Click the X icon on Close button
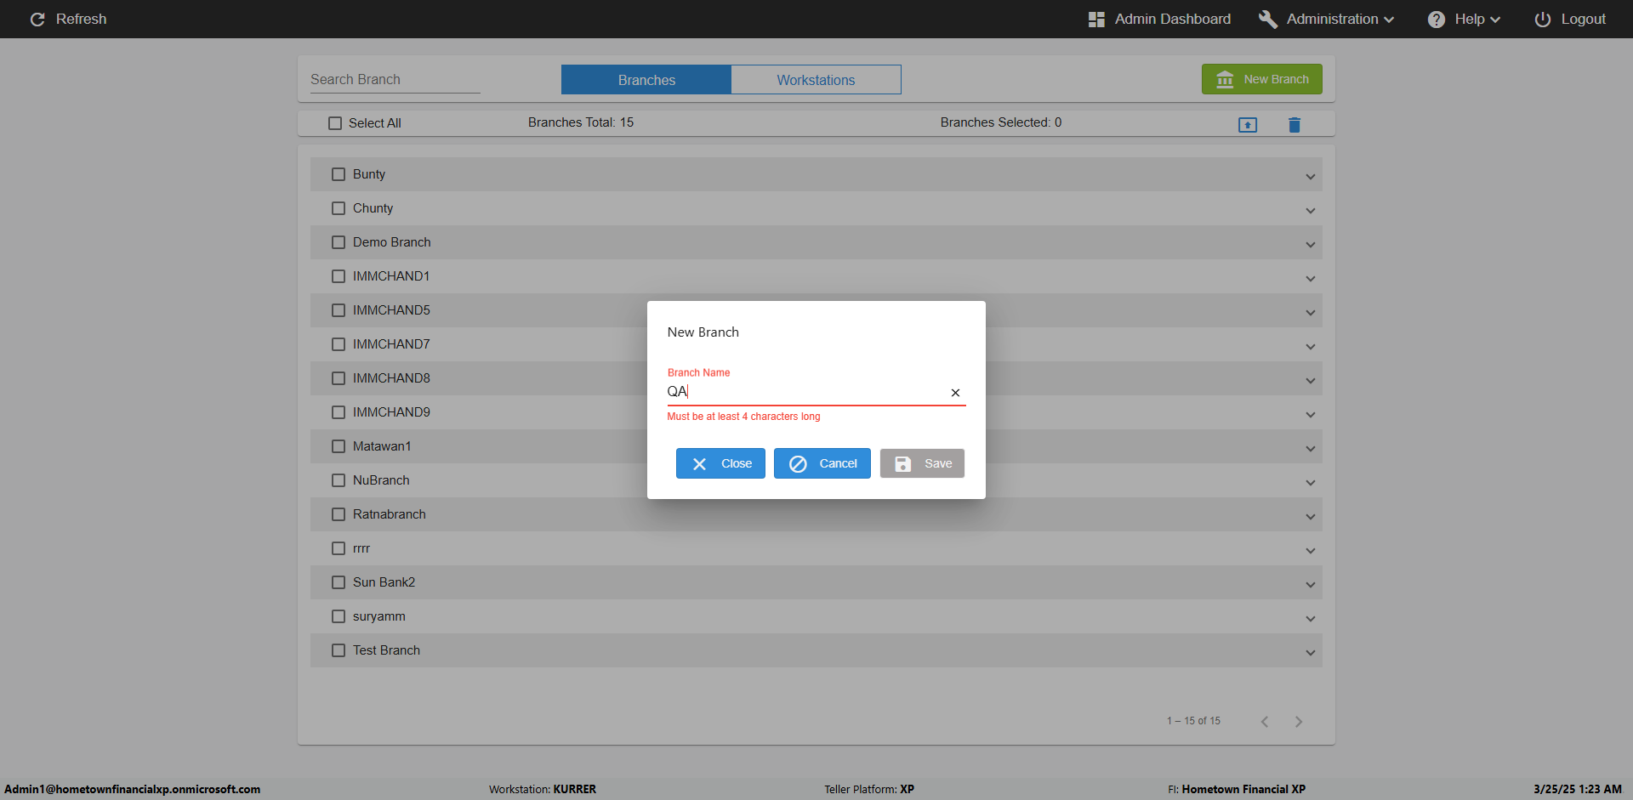Image resolution: width=1633 pixels, height=800 pixels. pos(699,463)
